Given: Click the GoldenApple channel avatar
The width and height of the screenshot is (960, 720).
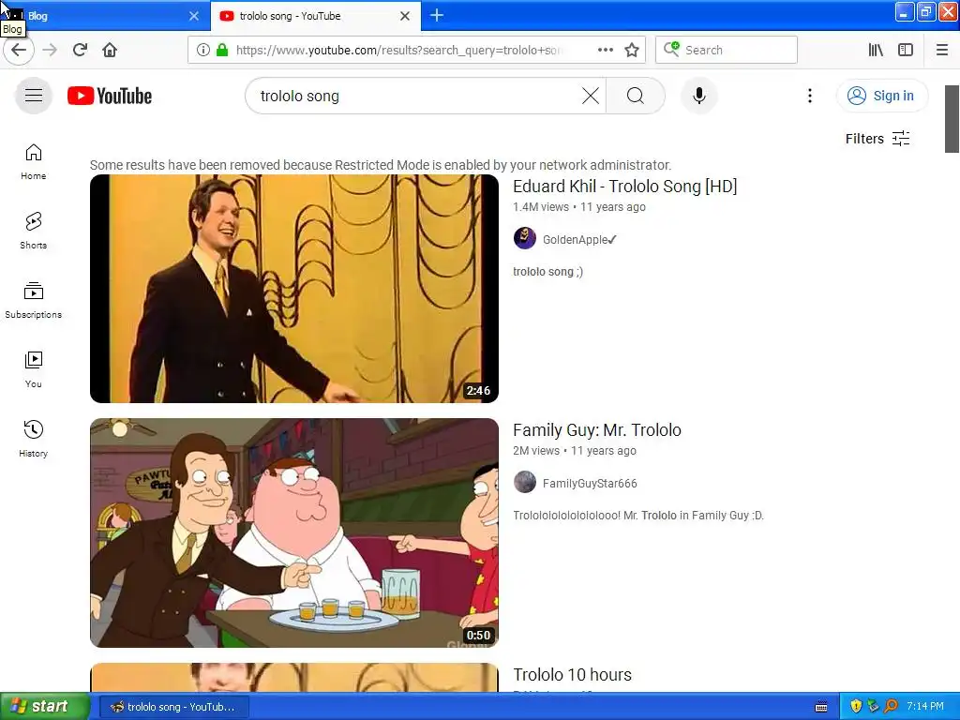Looking at the screenshot, I should point(525,239).
